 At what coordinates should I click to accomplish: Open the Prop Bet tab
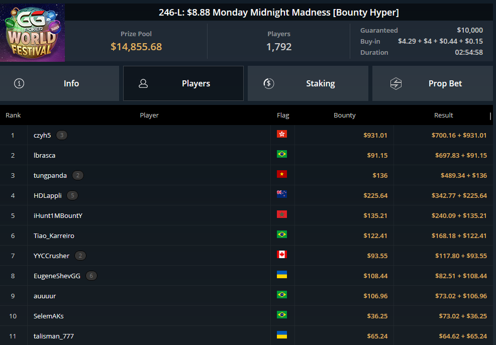[x=432, y=83]
